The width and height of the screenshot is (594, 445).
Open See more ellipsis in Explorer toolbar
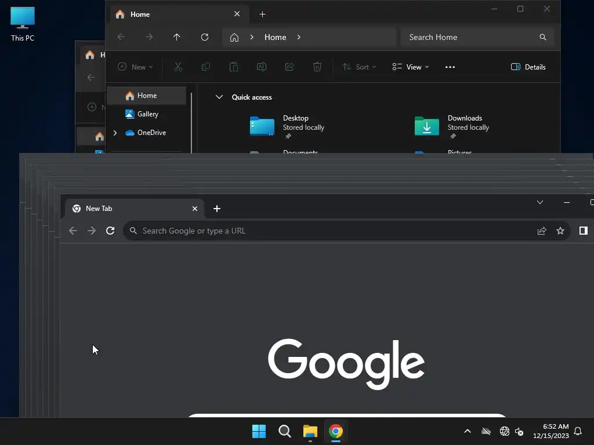click(x=450, y=67)
